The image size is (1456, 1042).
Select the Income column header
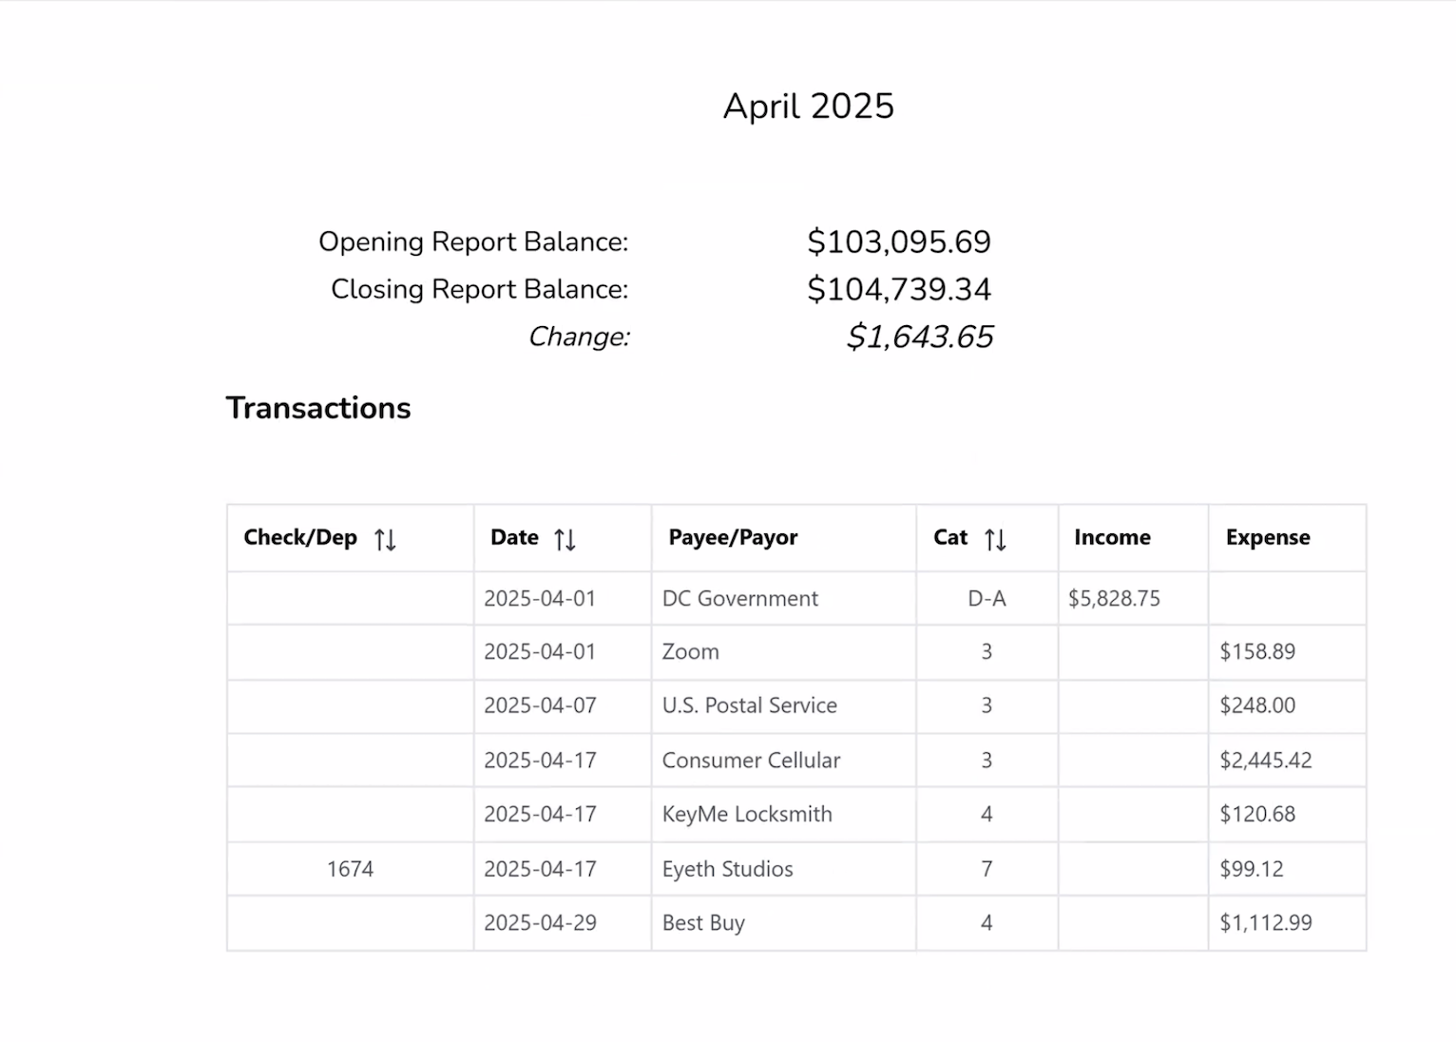[x=1112, y=537]
